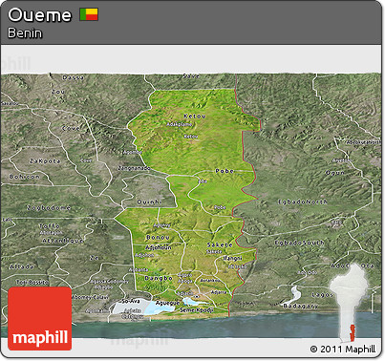Select the Aguegue label near the lagoon
Image resolution: width=385 pixels, height=361 pixels.
click(168, 303)
